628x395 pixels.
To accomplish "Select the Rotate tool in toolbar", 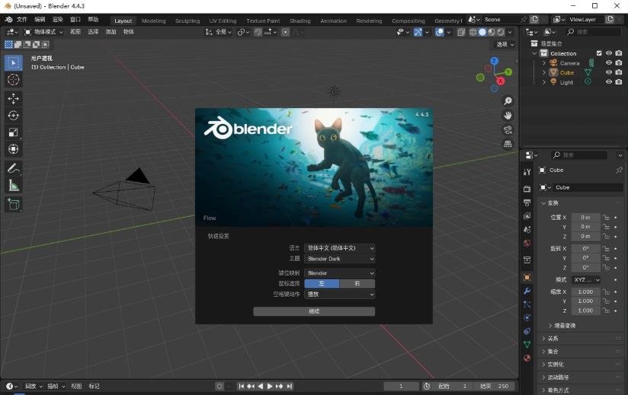I will pos(13,116).
